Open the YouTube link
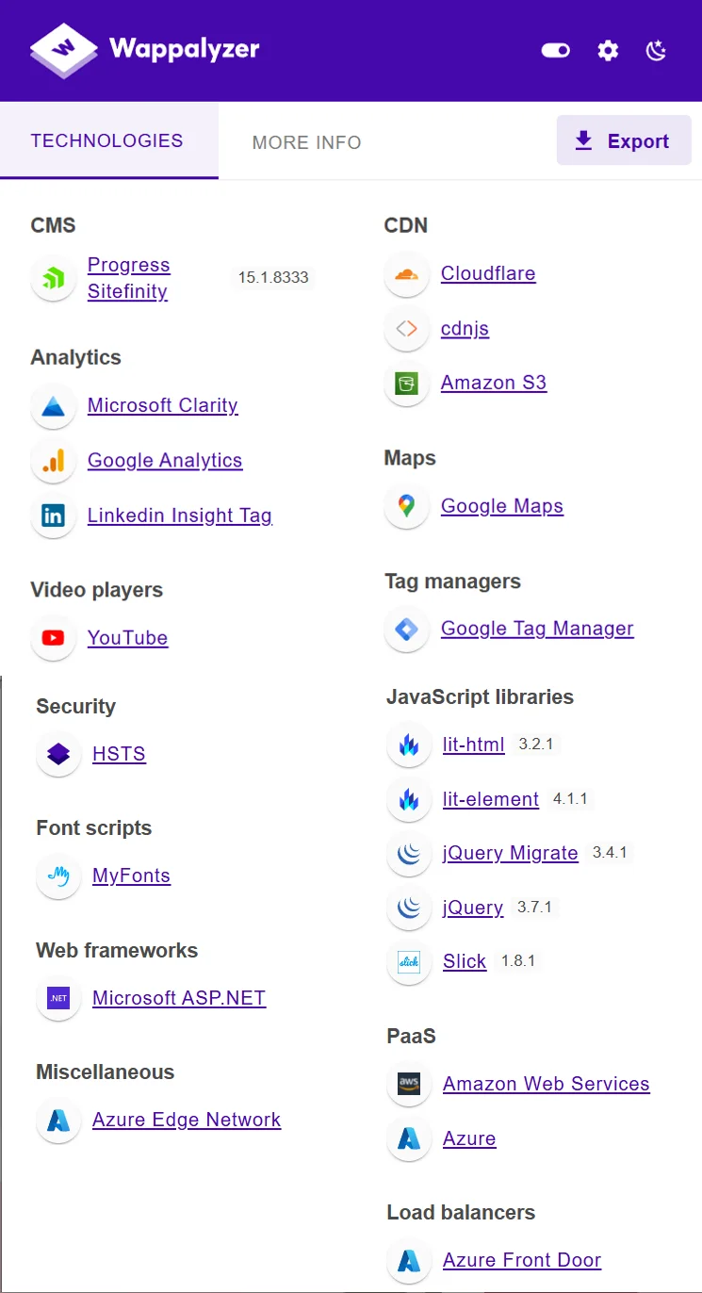 pyautogui.click(x=128, y=638)
